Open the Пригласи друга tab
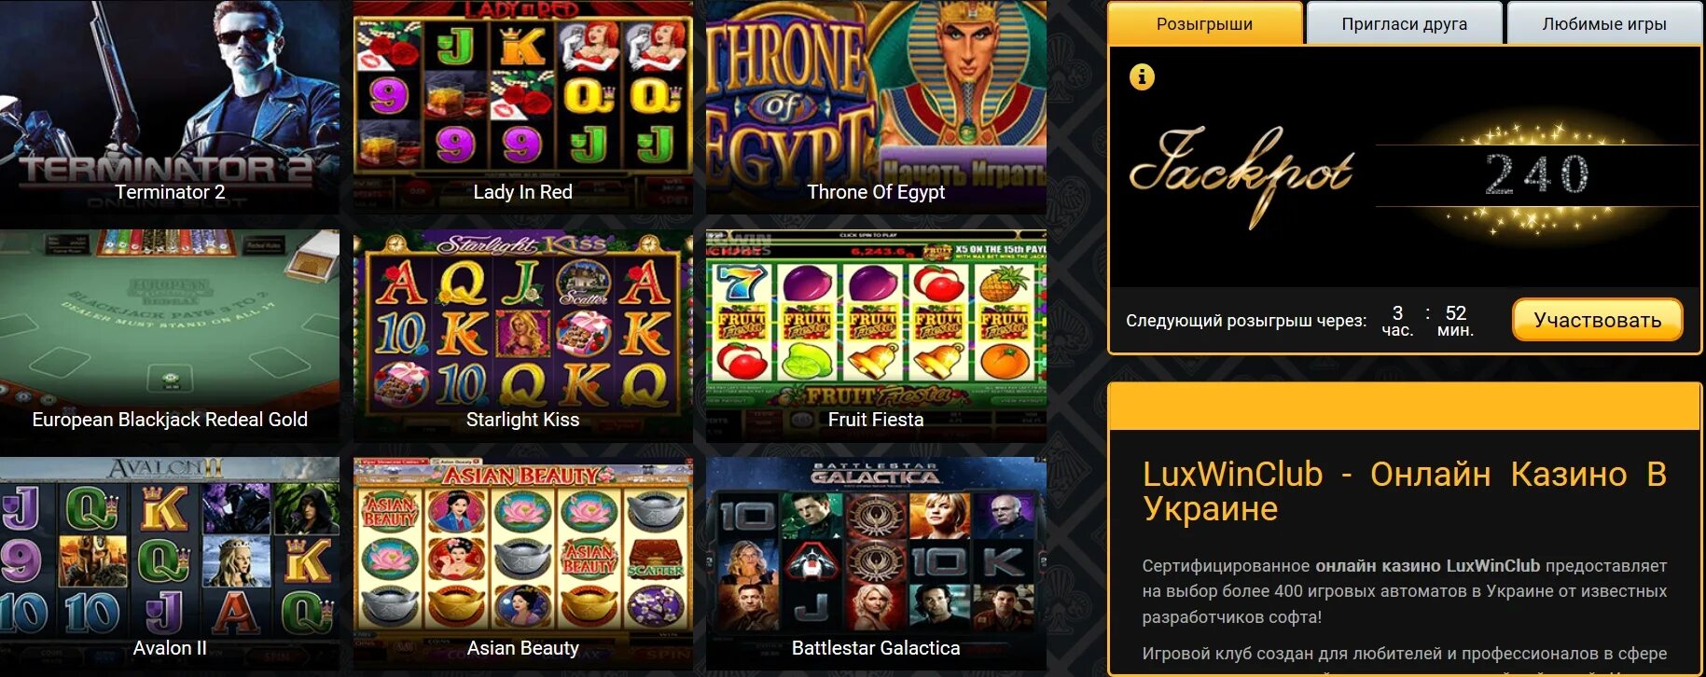This screenshot has width=1706, height=677. pos(1404,23)
